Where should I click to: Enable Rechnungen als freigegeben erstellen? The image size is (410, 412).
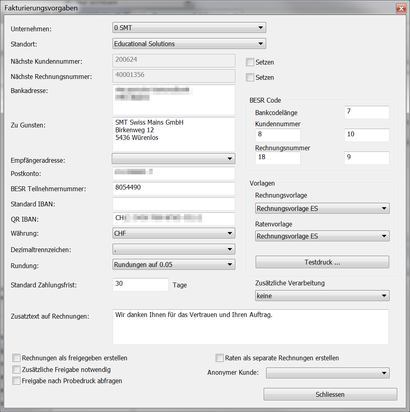[x=16, y=358]
